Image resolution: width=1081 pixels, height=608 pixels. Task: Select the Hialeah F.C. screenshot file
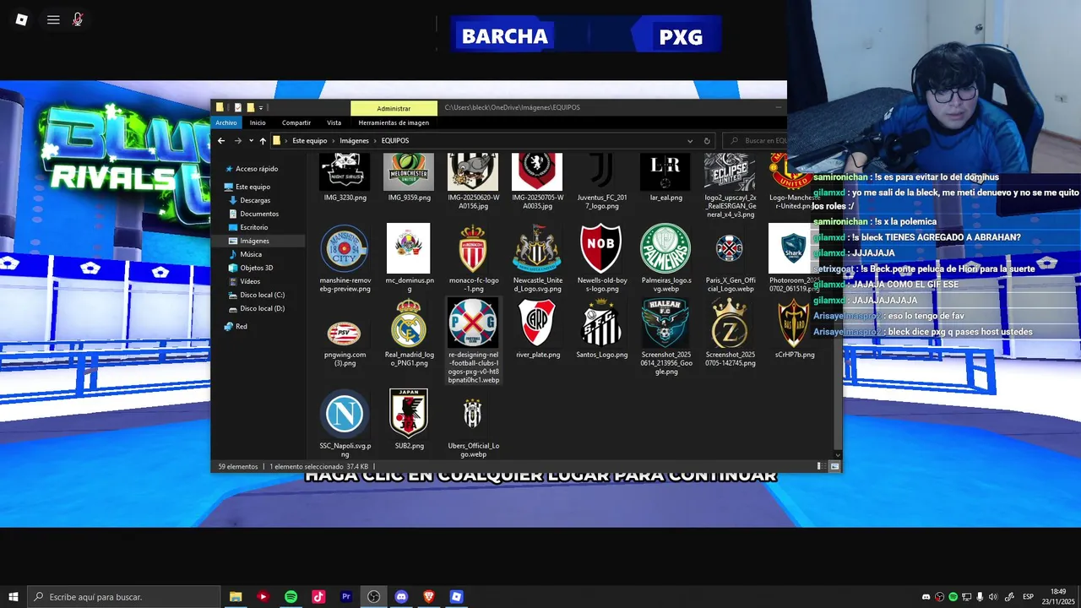(665, 337)
